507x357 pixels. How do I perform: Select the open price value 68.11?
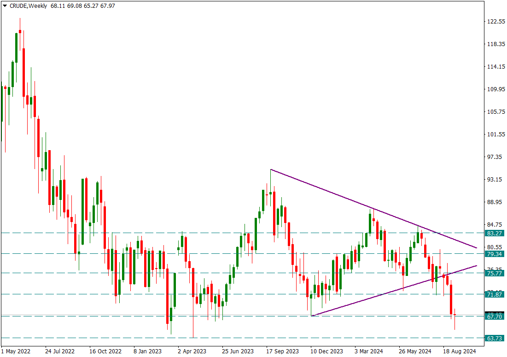[x=58, y=6]
